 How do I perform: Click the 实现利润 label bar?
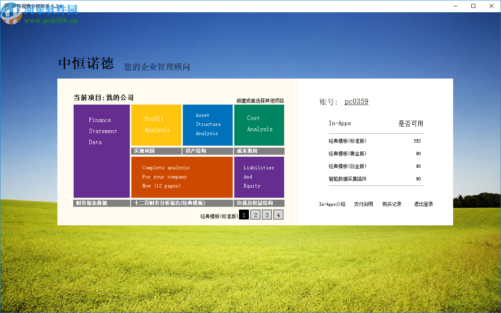(156, 151)
